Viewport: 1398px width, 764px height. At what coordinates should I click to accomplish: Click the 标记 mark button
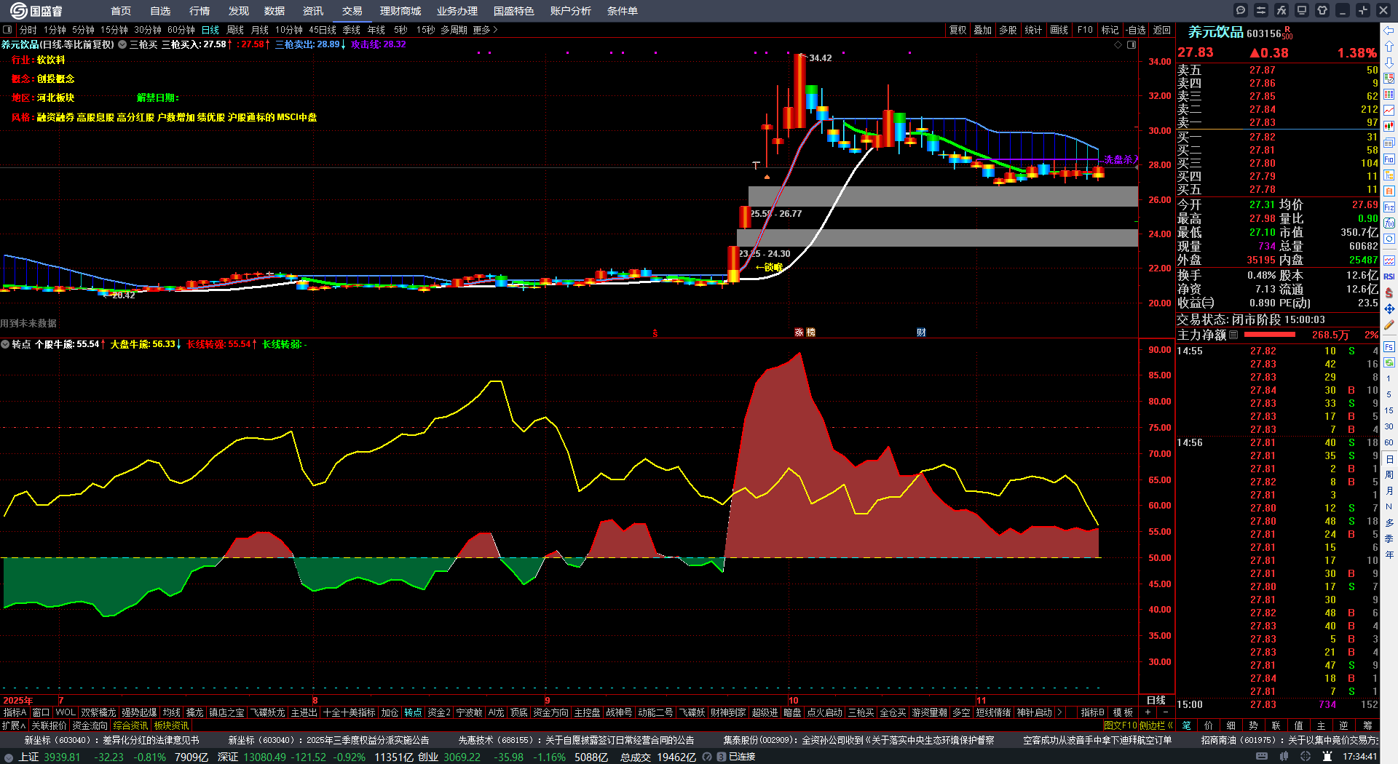[1110, 30]
